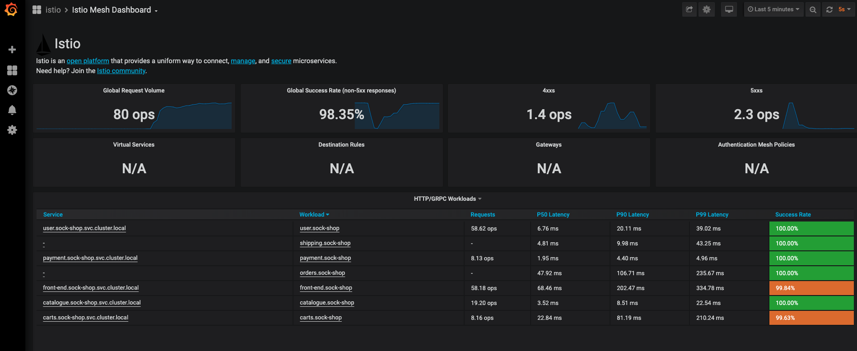Open the front-end.sock-shop workload link
The image size is (857, 351).
pos(326,288)
